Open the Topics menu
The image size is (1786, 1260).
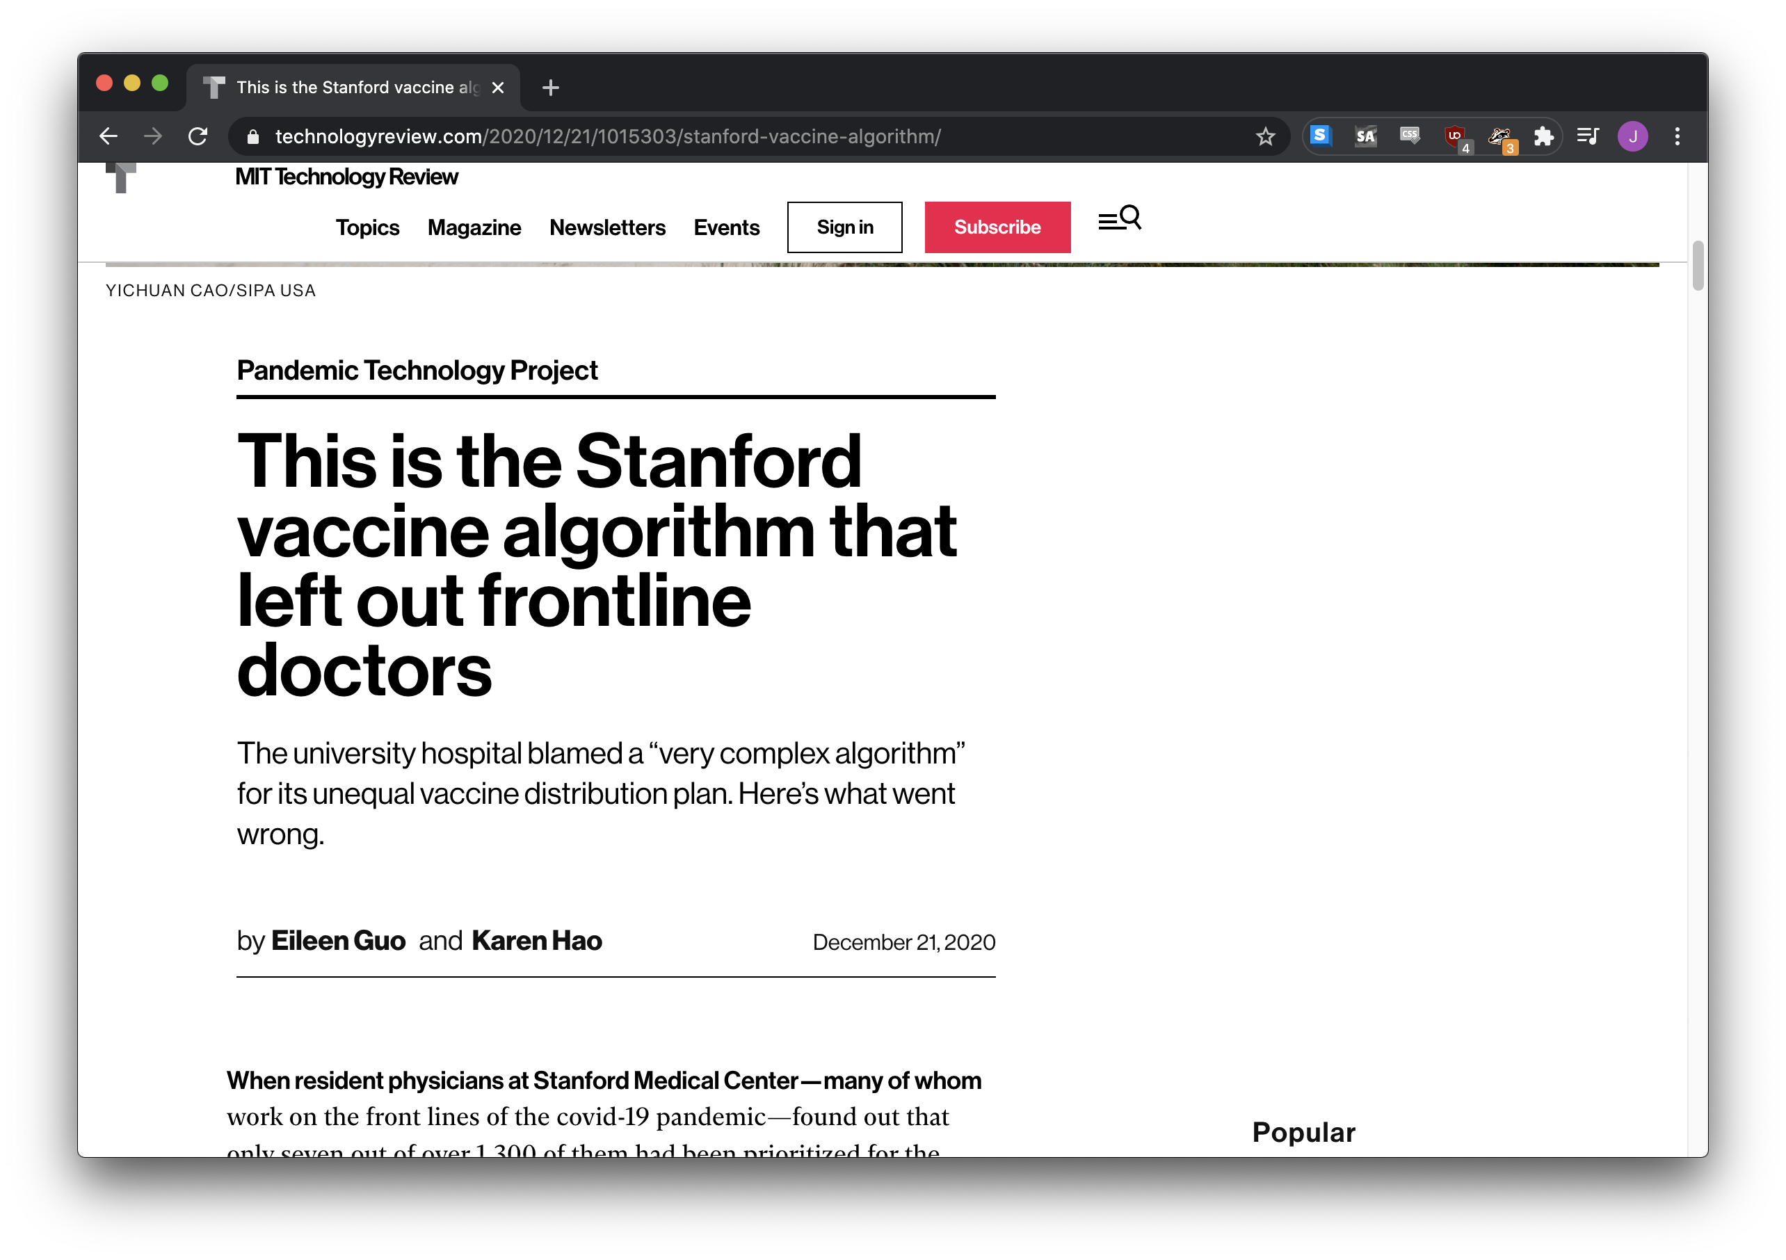367,227
